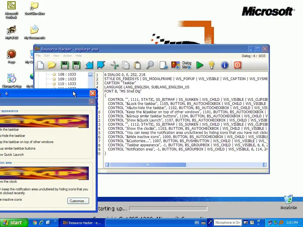Click script editor horizontal scroll left arrow
The height and width of the screenshot is (227, 303).
(107, 165)
